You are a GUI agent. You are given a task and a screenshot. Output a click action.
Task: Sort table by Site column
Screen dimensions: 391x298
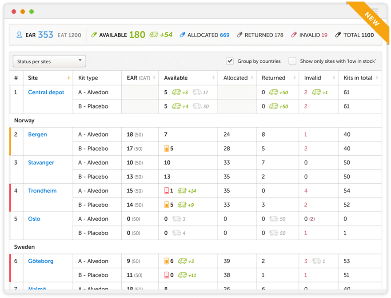68,78
